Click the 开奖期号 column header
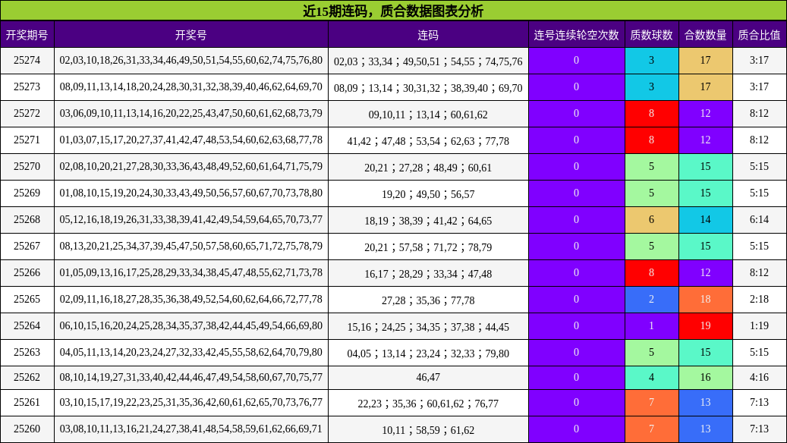This screenshot has width=787, height=443. [27, 35]
